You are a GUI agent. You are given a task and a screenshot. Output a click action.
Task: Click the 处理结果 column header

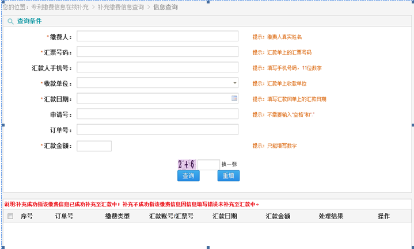[x=331, y=216]
